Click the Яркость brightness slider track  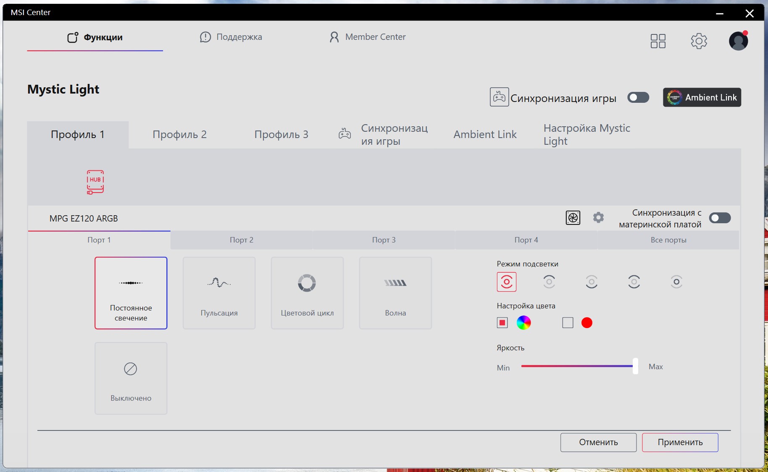(577, 366)
